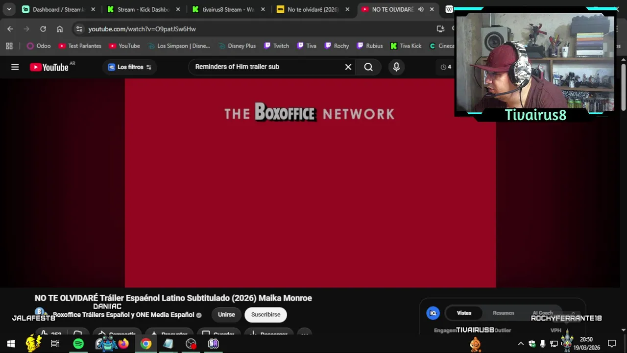
Task: Select the Vistas tab in vidIQ panel
Action: click(x=464, y=313)
